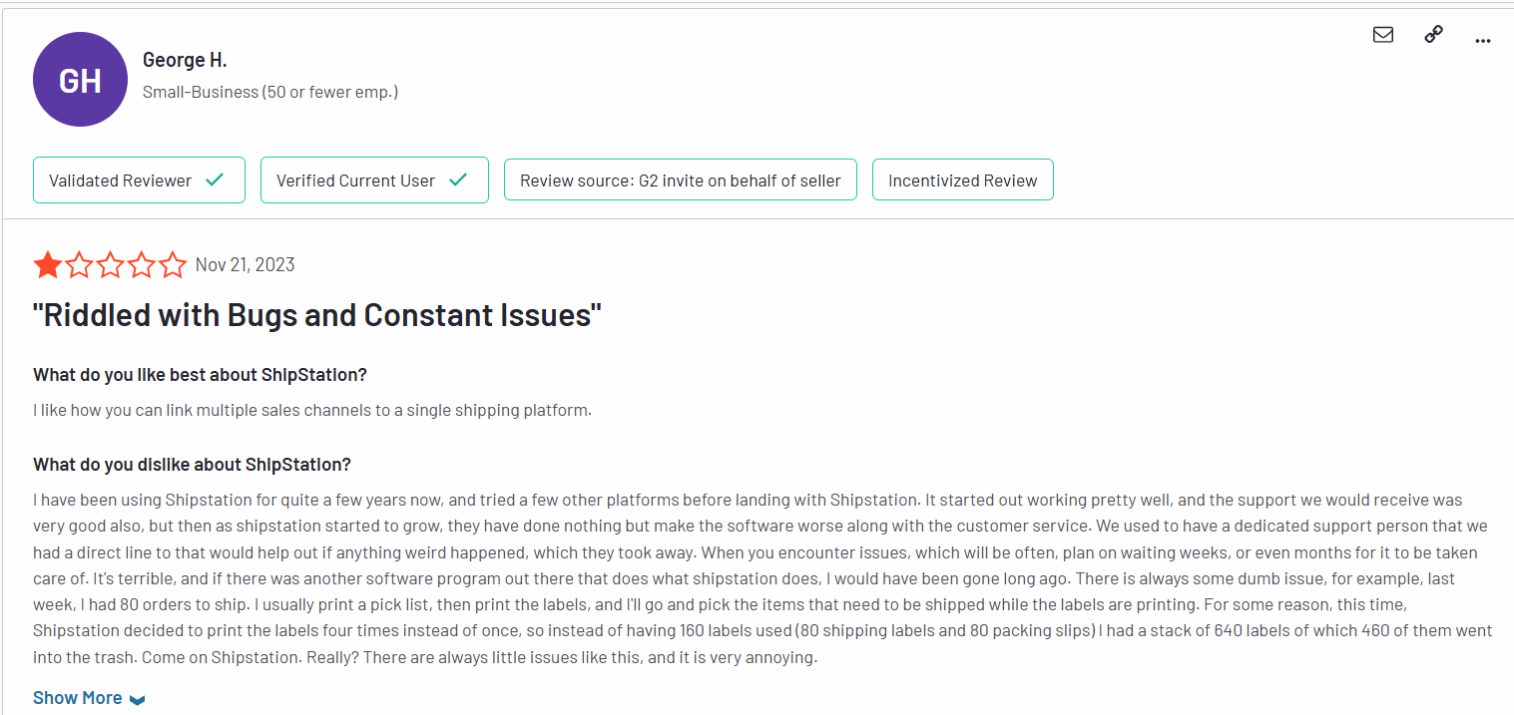The height and width of the screenshot is (715, 1514).
Task: Click the green checkmark beside Validated Reviewer
Action: (x=214, y=179)
